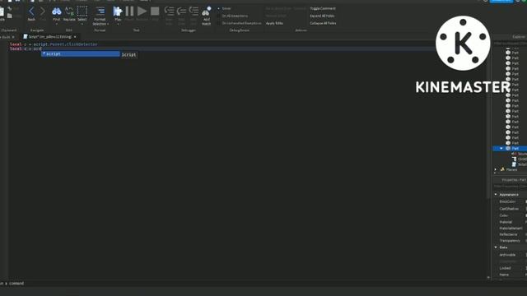This screenshot has height=296, width=527.
Task: Open Find with the binoculars icon
Action: click(x=57, y=12)
